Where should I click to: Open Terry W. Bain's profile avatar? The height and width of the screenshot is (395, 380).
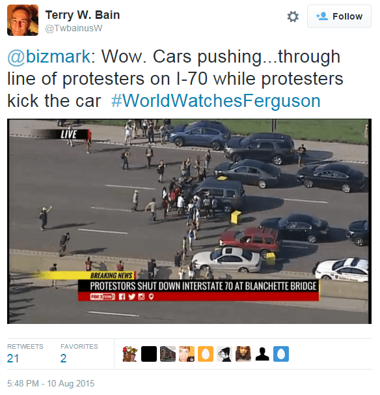(x=23, y=20)
